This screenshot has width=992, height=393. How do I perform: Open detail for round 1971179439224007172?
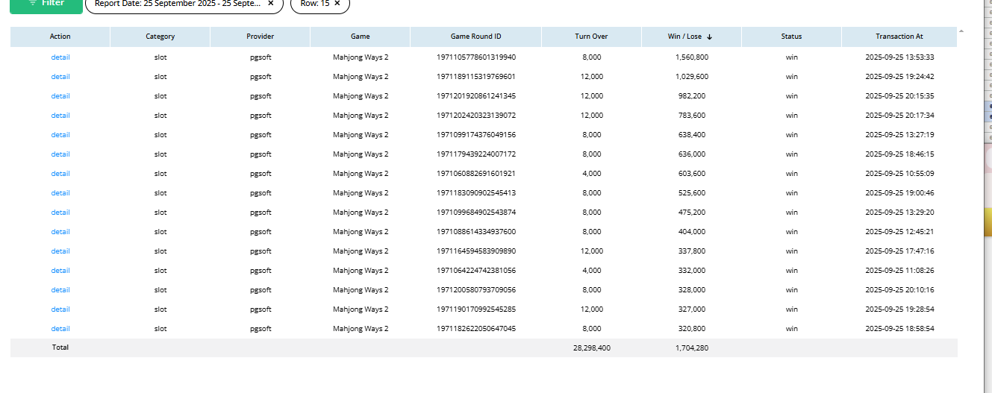[x=60, y=154]
